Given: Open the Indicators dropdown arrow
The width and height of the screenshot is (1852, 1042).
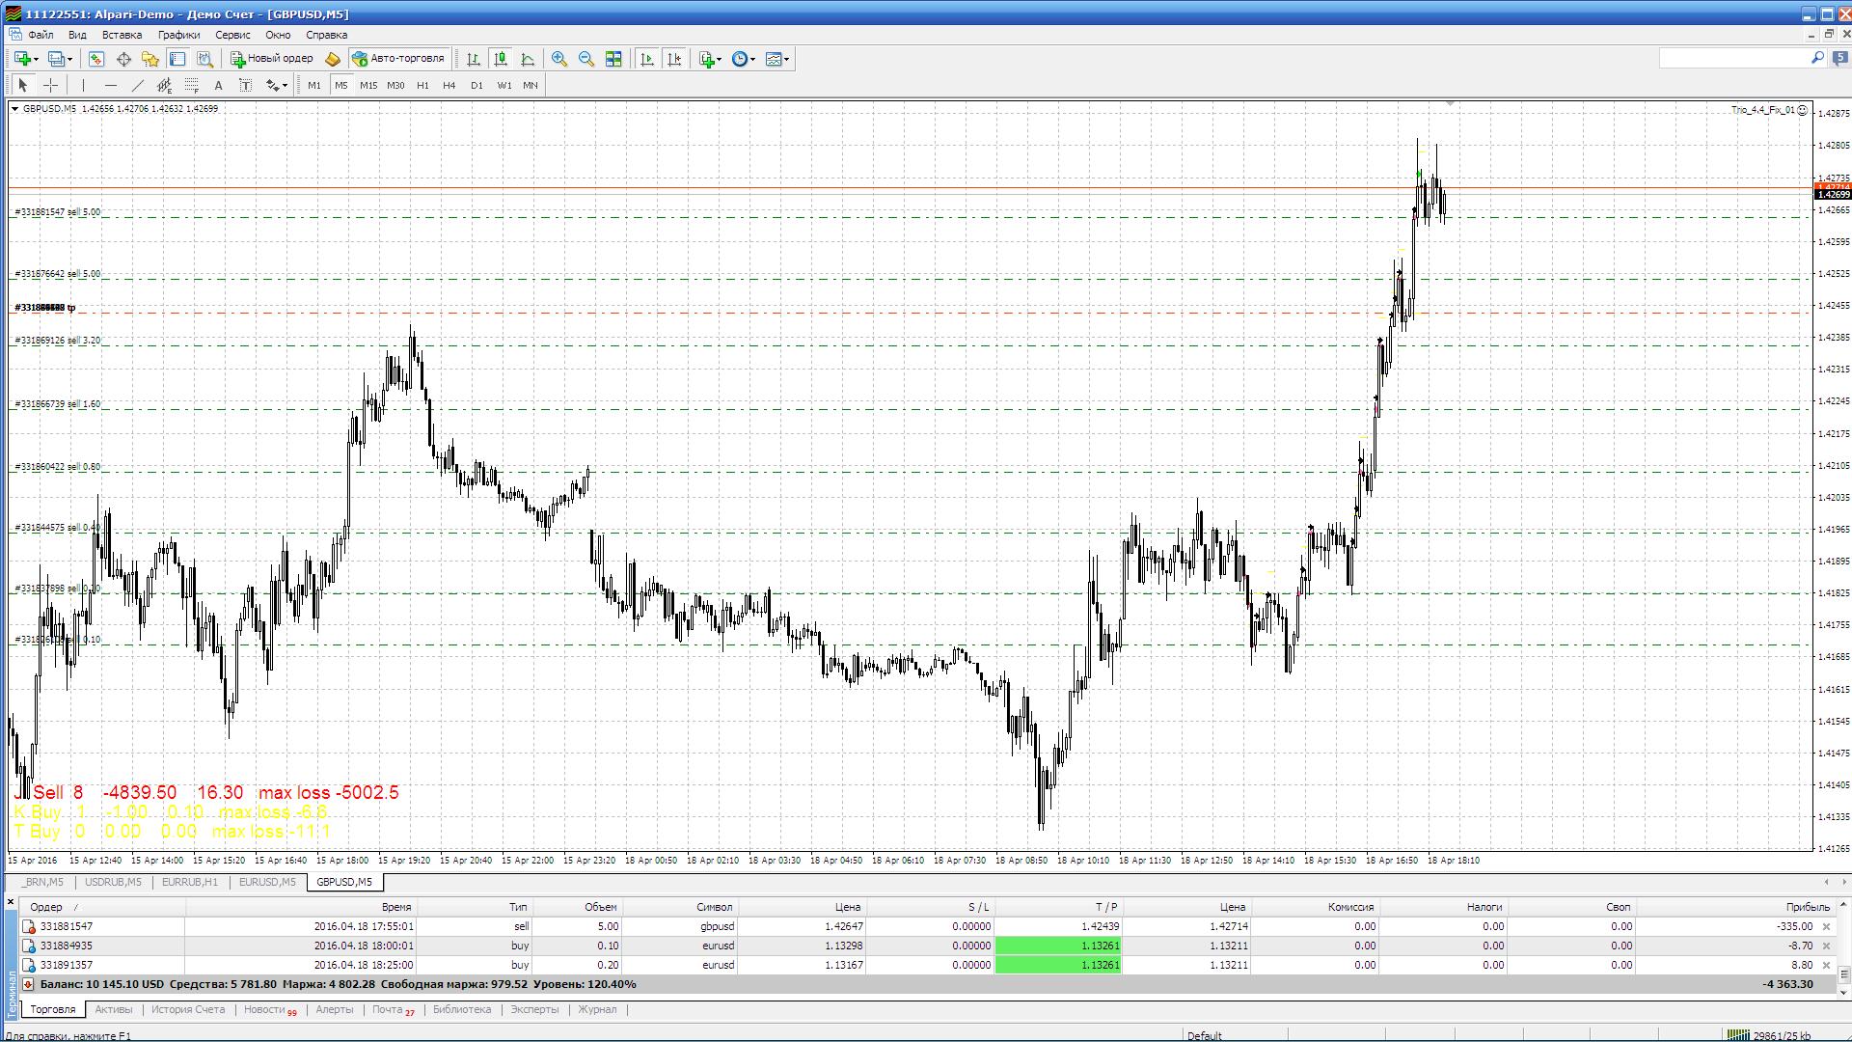Looking at the screenshot, I should (x=719, y=60).
